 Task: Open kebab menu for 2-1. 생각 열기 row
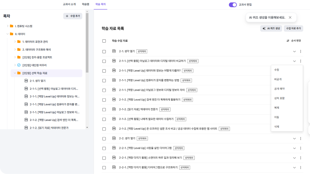[301, 51]
